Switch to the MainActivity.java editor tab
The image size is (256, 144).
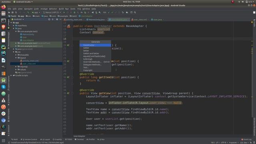[96, 20]
